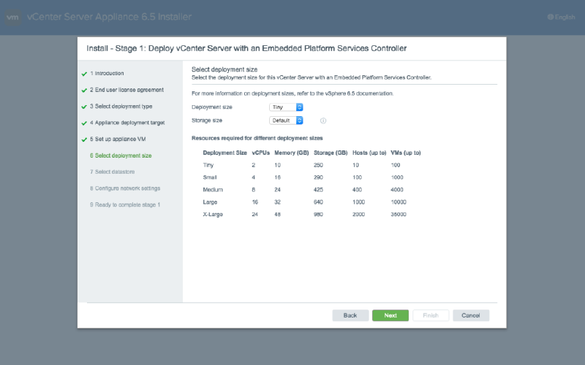Click checkmark beside Set up appliance VM
This screenshot has height=365, width=585.
pos(85,139)
